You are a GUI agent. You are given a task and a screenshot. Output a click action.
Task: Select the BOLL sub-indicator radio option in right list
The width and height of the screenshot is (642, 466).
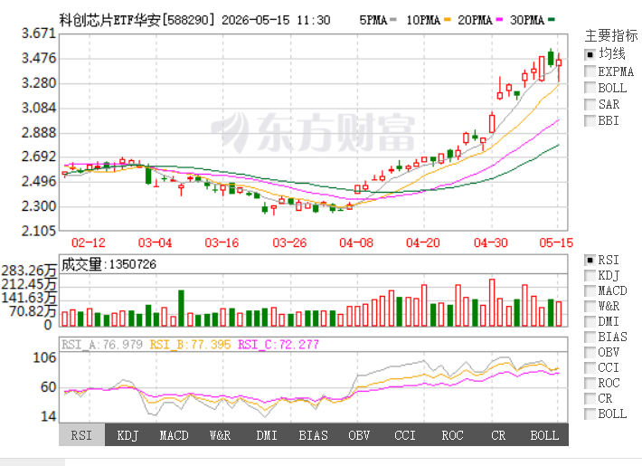pyautogui.click(x=590, y=414)
